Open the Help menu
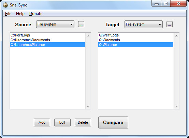This screenshot has width=189, height=138. 20,14
